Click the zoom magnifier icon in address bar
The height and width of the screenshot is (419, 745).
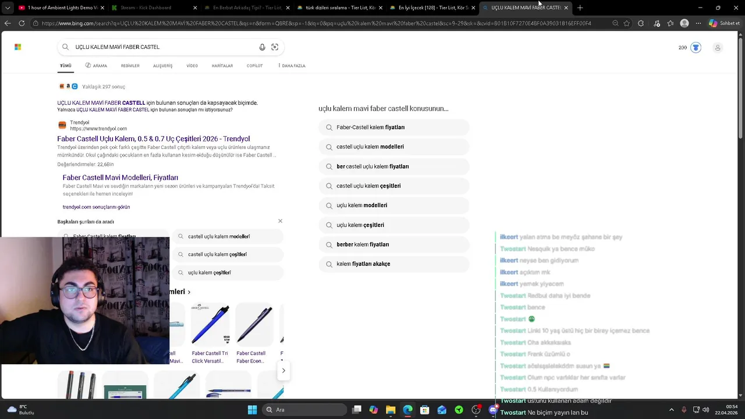[x=615, y=23]
